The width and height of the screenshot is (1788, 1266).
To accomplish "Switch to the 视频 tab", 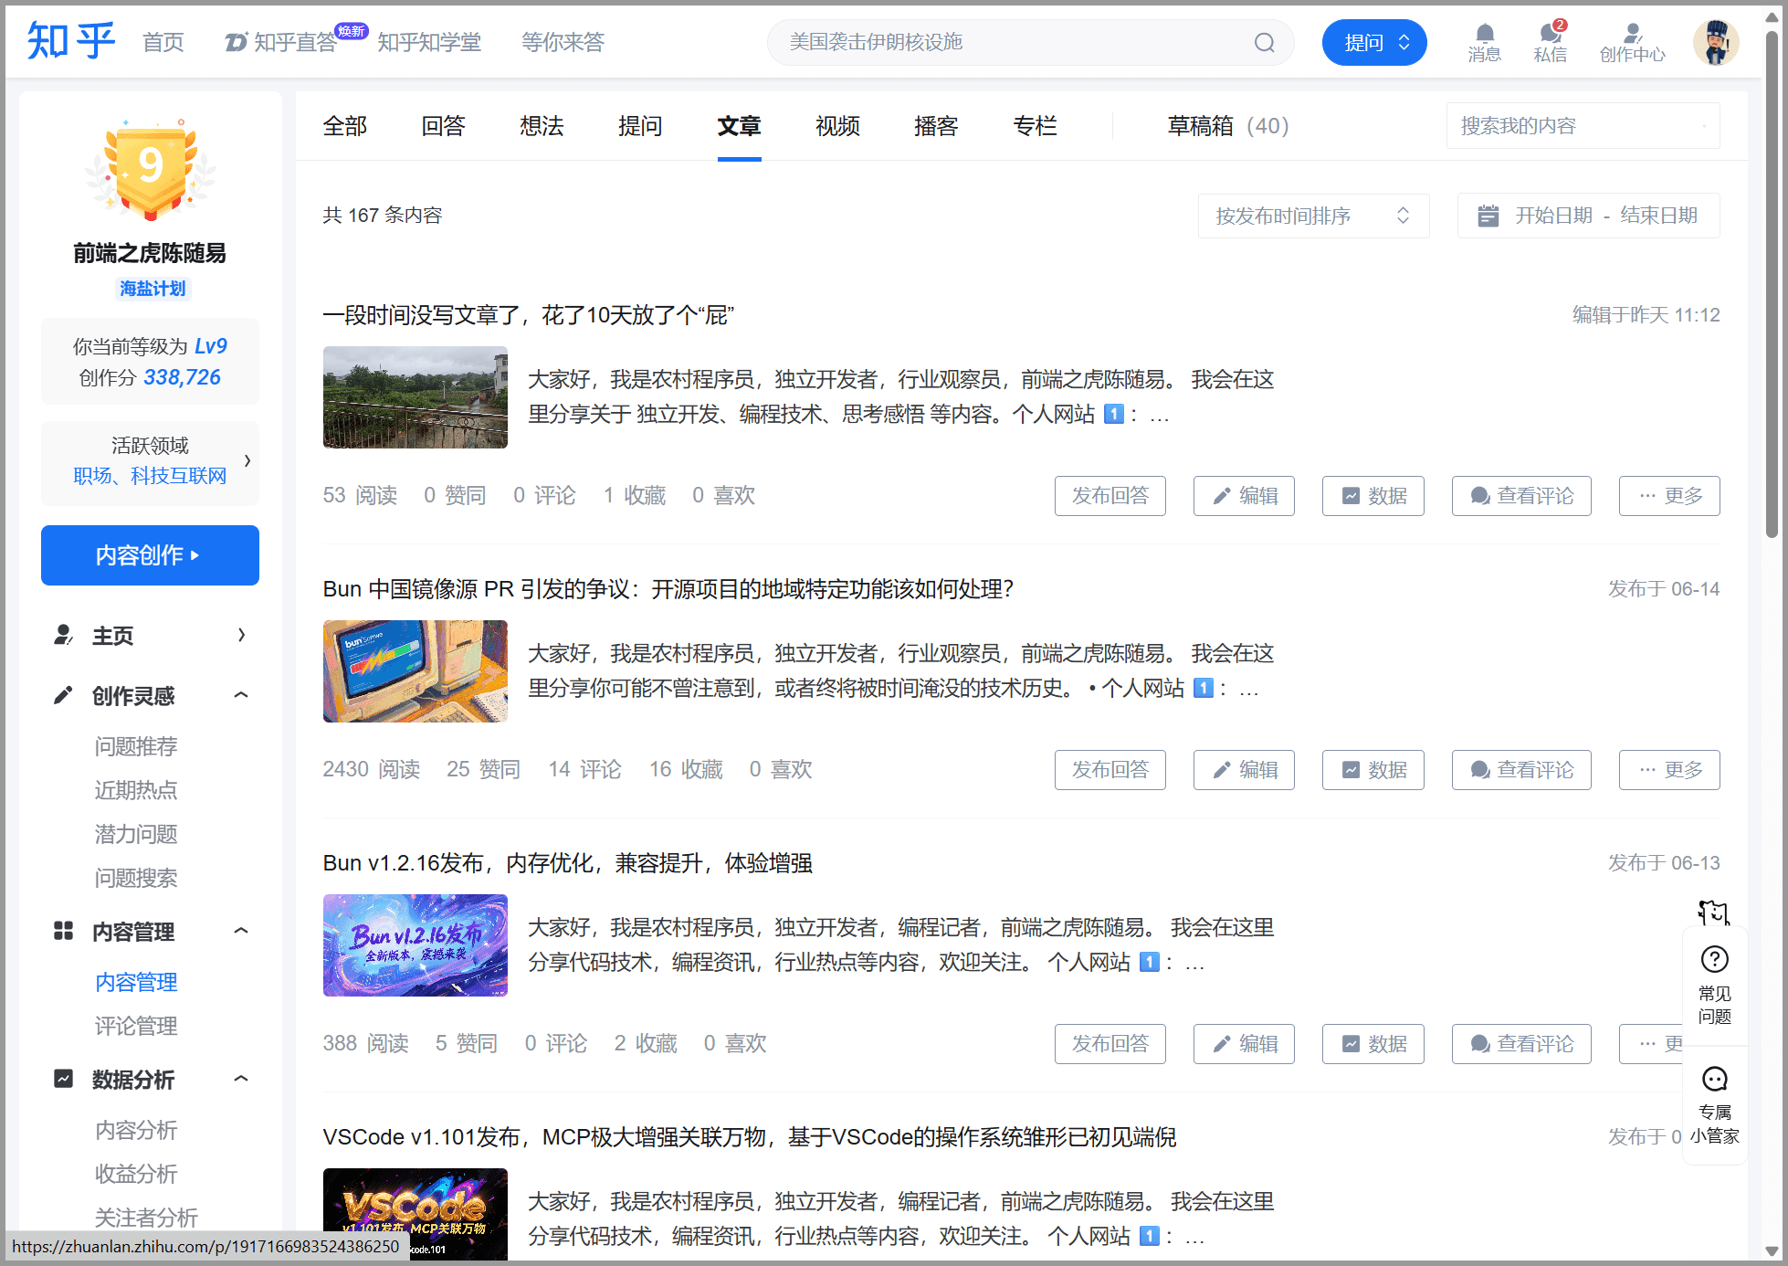I will 838,126.
